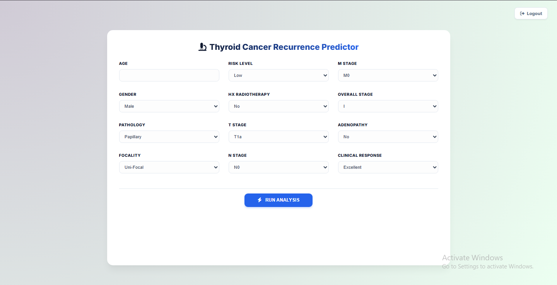This screenshot has width=557, height=285.
Task: Click the 'ADENOPATHY' label
Action: pyautogui.click(x=353, y=125)
